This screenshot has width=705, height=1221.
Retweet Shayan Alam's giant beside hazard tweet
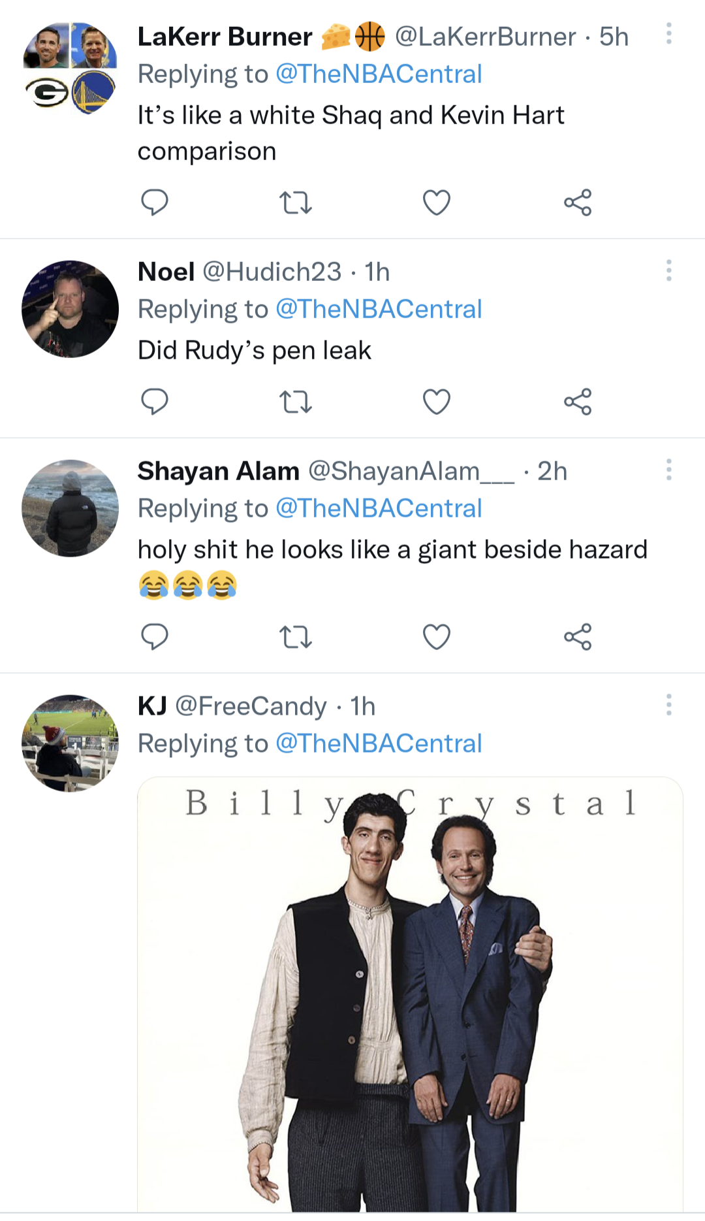(295, 637)
